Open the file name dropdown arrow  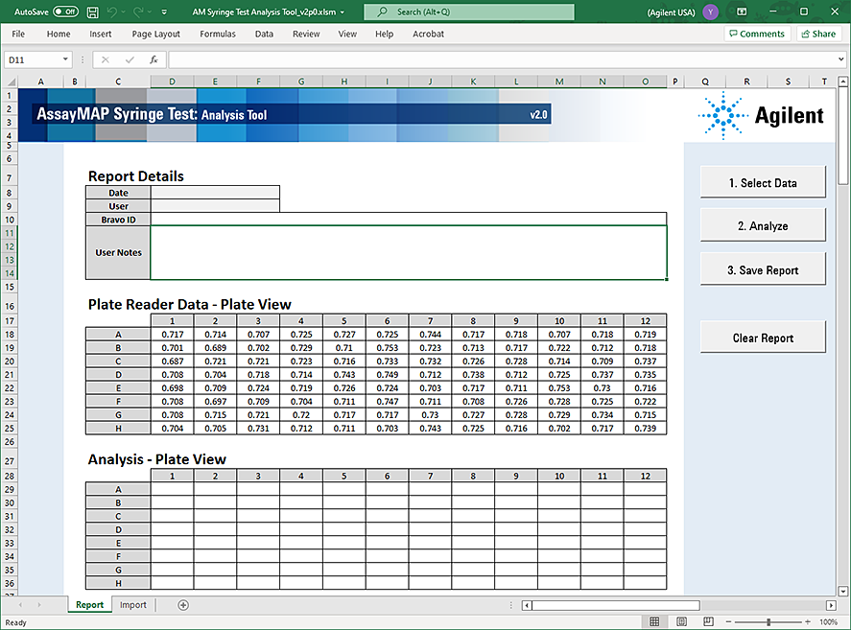342,12
